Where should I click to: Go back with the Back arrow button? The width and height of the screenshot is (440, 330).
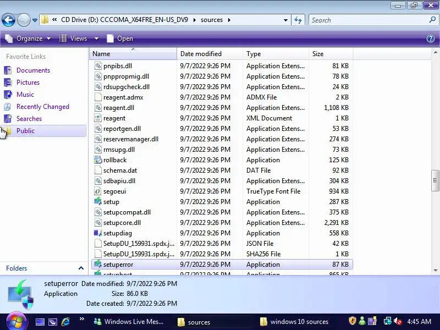click(8, 20)
